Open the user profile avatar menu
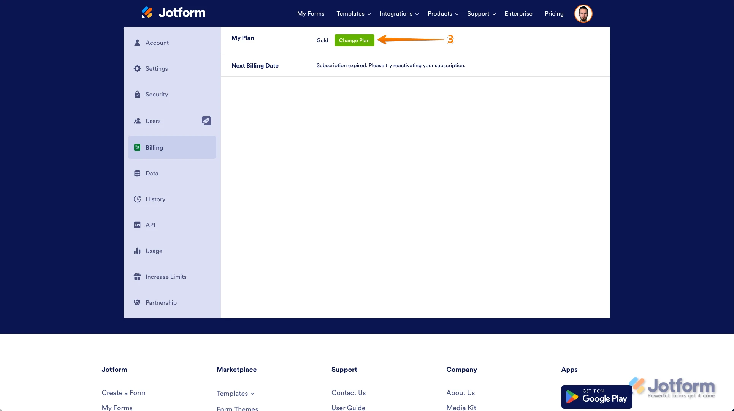Image resolution: width=734 pixels, height=411 pixels. pos(583,14)
